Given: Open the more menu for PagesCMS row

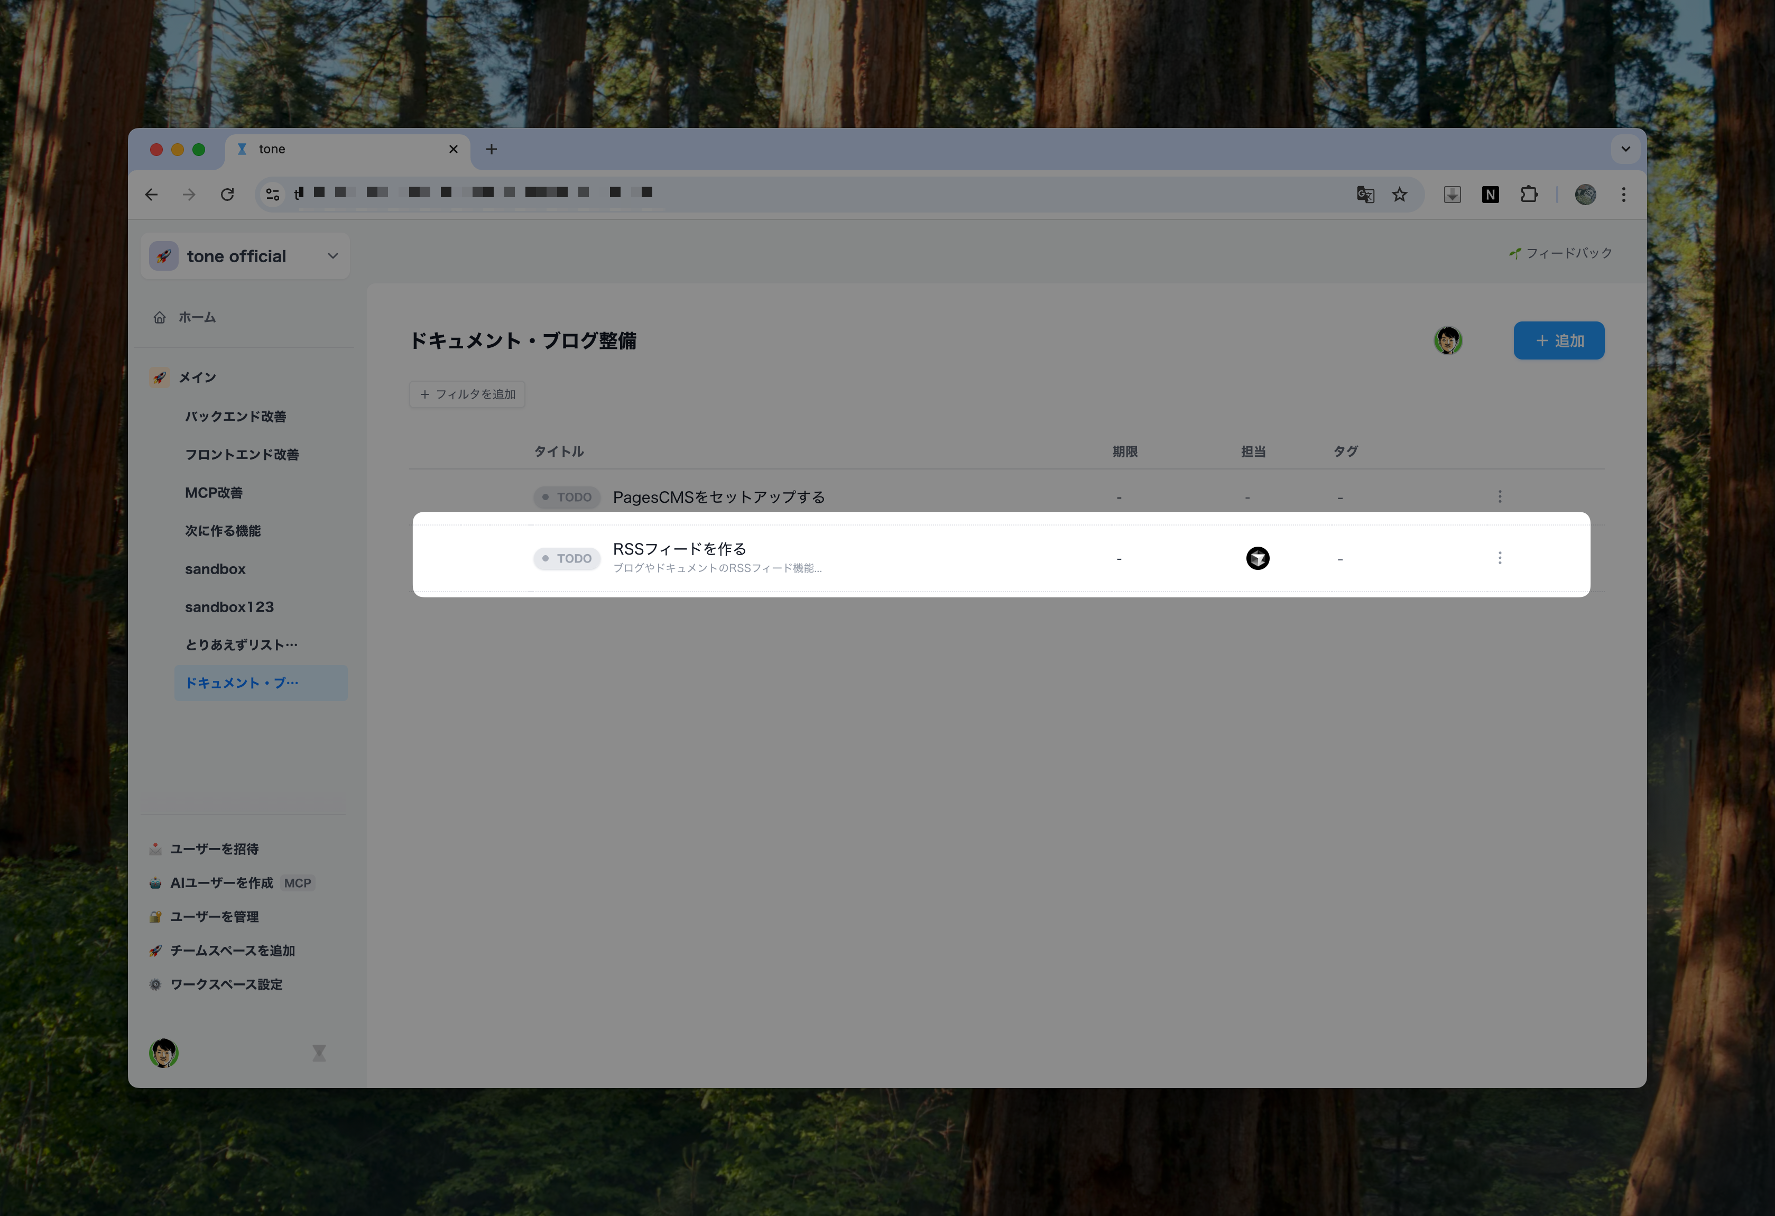Looking at the screenshot, I should point(1500,496).
